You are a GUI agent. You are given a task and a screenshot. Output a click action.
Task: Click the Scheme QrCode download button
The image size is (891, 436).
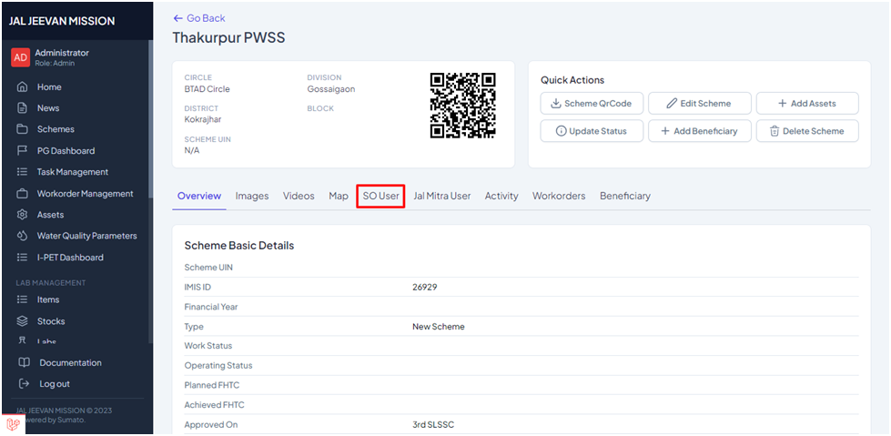592,104
